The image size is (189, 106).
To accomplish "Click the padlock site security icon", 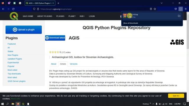I will (x=38, y=9).
